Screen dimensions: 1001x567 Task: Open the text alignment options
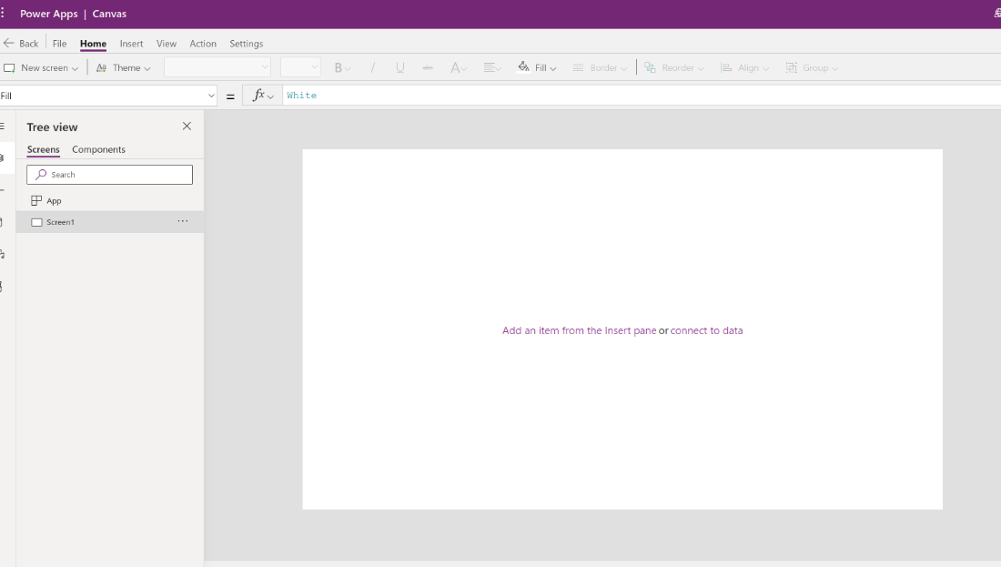coord(492,67)
